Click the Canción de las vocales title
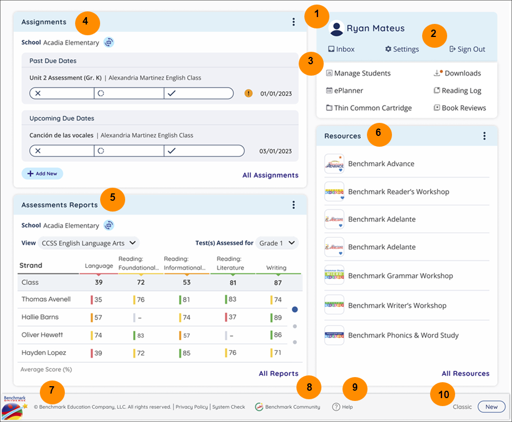Screen dimensions: 512x422 [x=61, y=135]
